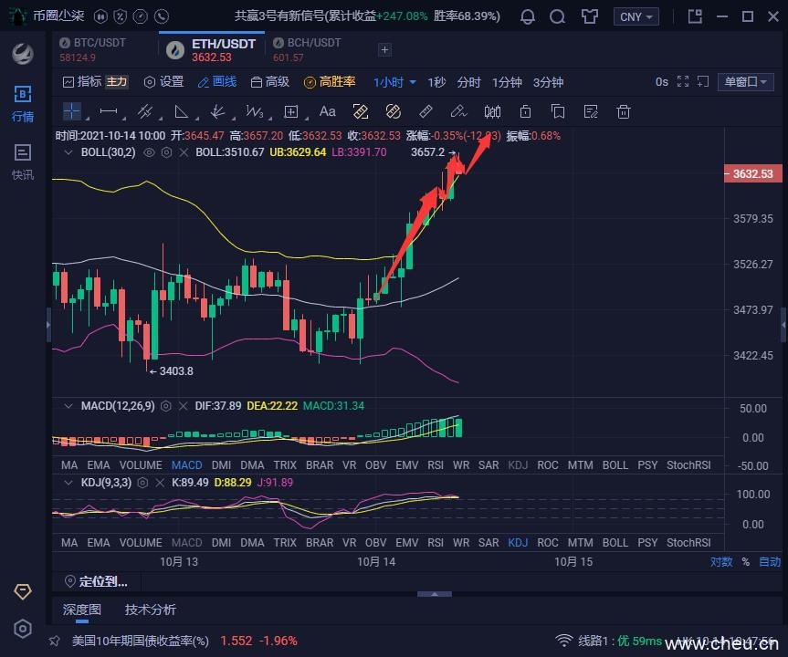The height and width of the screenshot is (657, 788).
Task: Add a new symbol tab with plus
Action: click(x=384, y=49)
